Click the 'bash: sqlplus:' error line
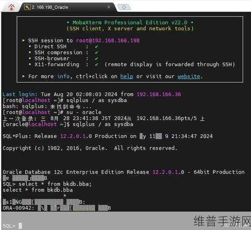Screen dimensions: 251x230 [47, 106]
